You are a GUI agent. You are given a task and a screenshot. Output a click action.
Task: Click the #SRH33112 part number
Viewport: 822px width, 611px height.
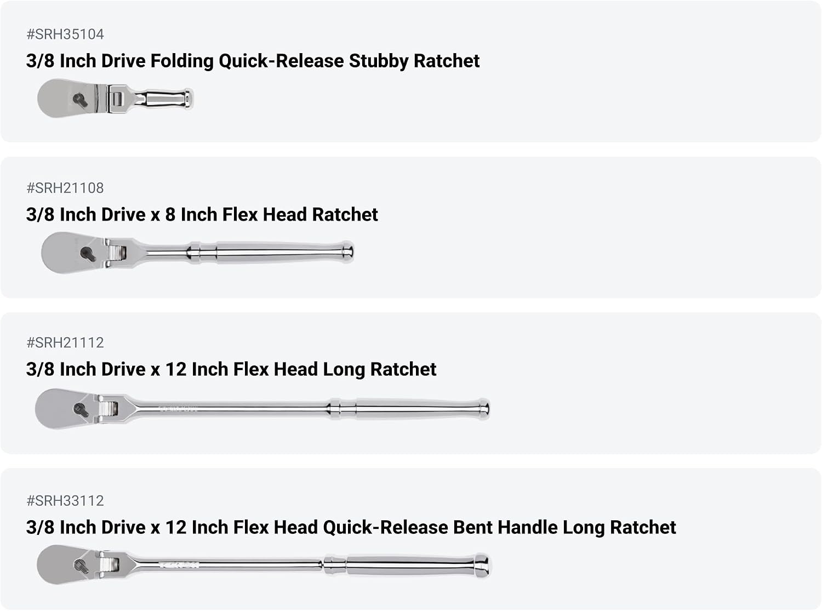(x=65, y=500)
